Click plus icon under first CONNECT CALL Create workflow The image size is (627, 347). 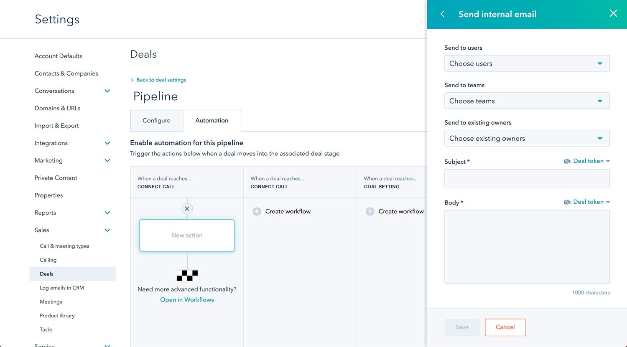click(257, 211)
